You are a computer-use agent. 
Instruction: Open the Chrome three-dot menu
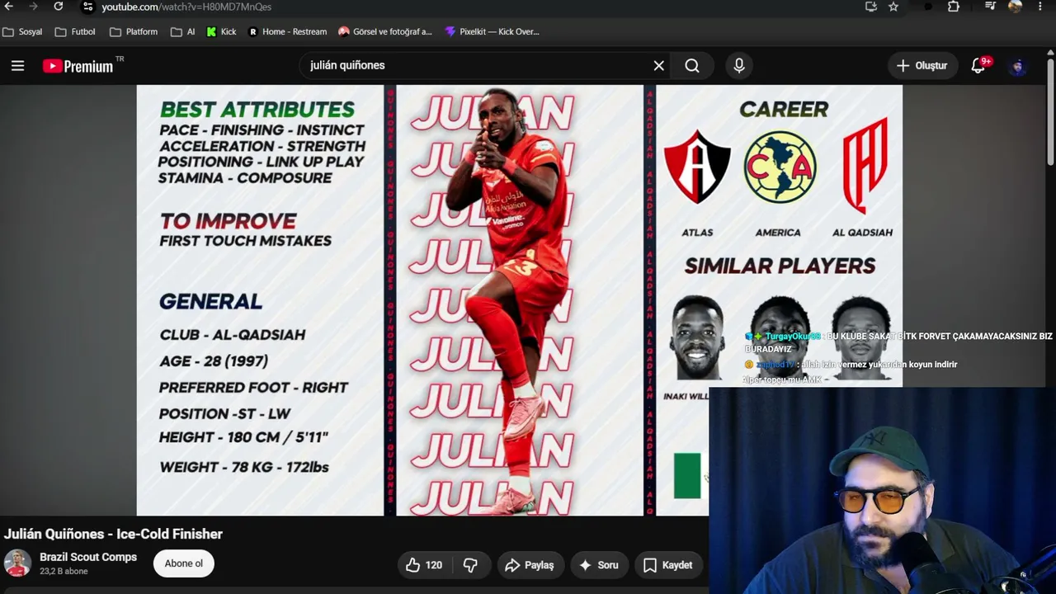(1039, 7)
